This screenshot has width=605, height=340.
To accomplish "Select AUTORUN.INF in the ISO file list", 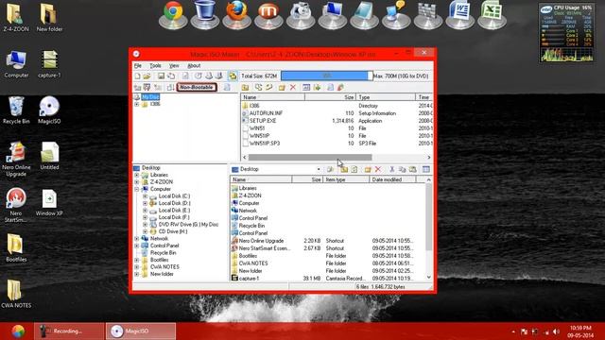I will pyautogui.click(x=266, y=113).
